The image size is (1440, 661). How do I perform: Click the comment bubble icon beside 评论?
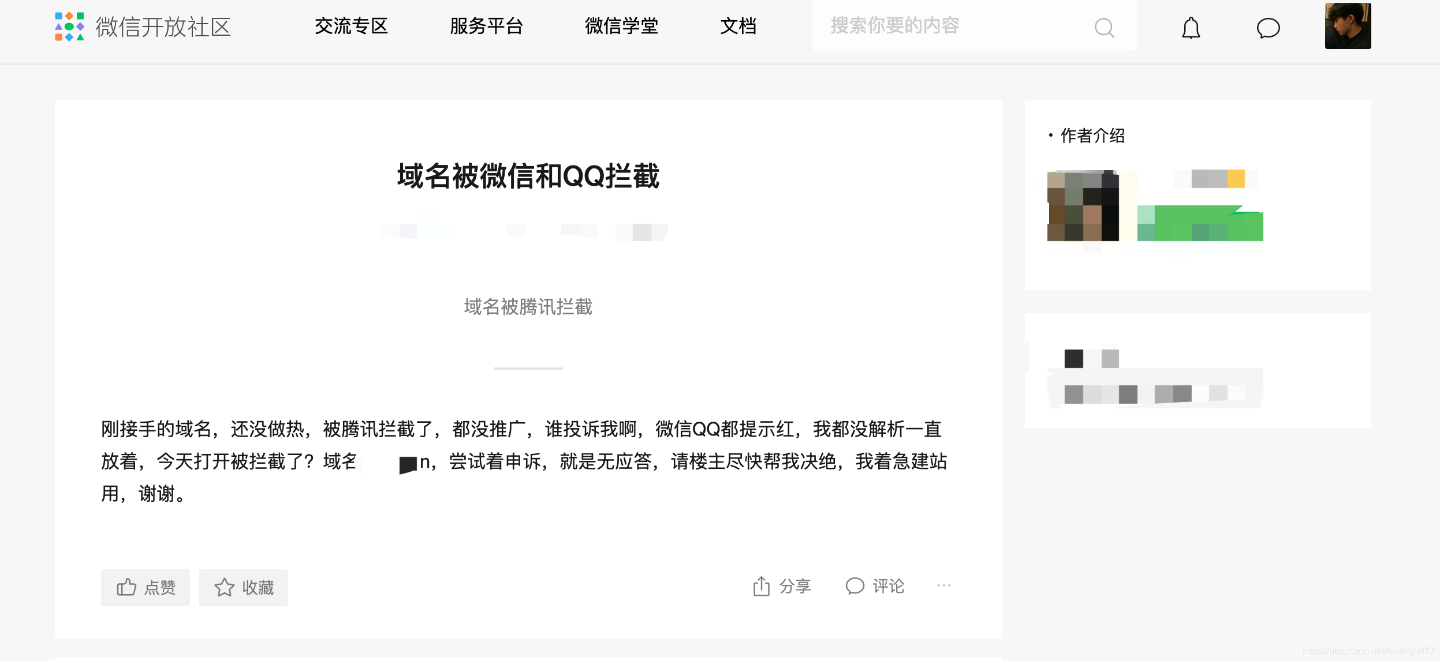tap(855, 586)
